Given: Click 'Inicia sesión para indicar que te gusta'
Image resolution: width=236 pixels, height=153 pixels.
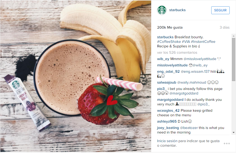Looking at the screenshot, I should (188, 141).
